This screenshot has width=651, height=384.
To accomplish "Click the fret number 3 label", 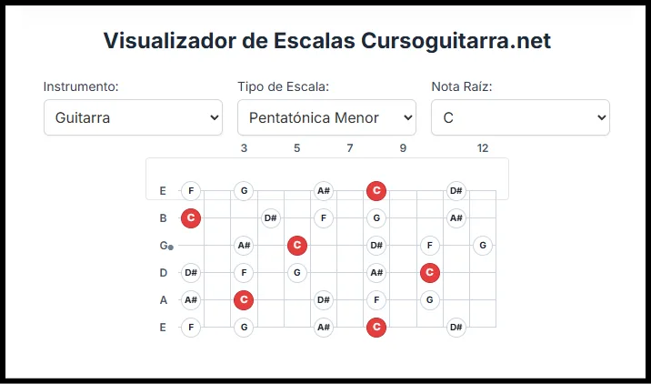I will tap(244, 148).
